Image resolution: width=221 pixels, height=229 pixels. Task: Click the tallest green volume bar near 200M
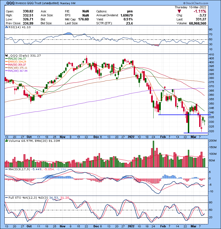(x=153, y=154)
